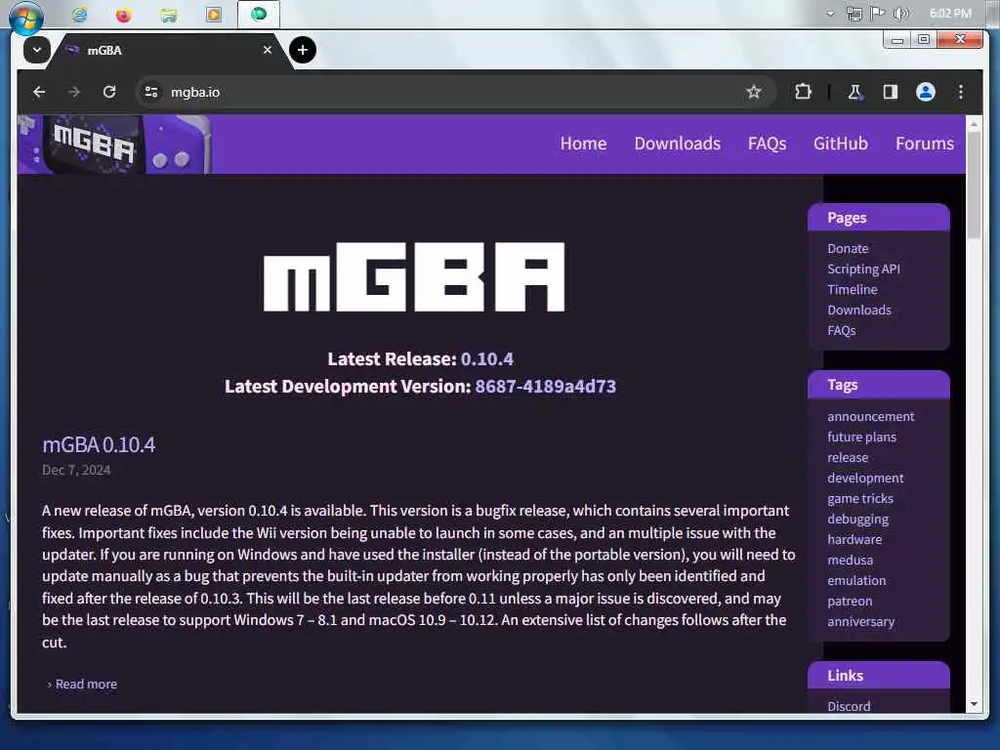Screen dimensions: 1000x750
Task: Go to Home in site navigation
Action: coord(583,144)
